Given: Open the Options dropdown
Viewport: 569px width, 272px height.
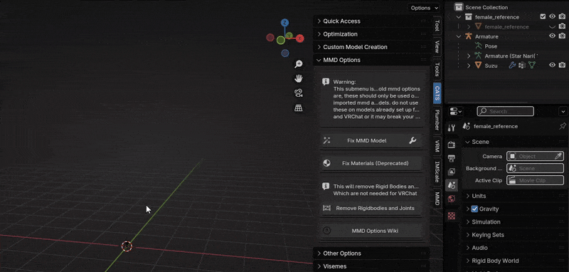Looking at the screenshot, I should point(424,8).
